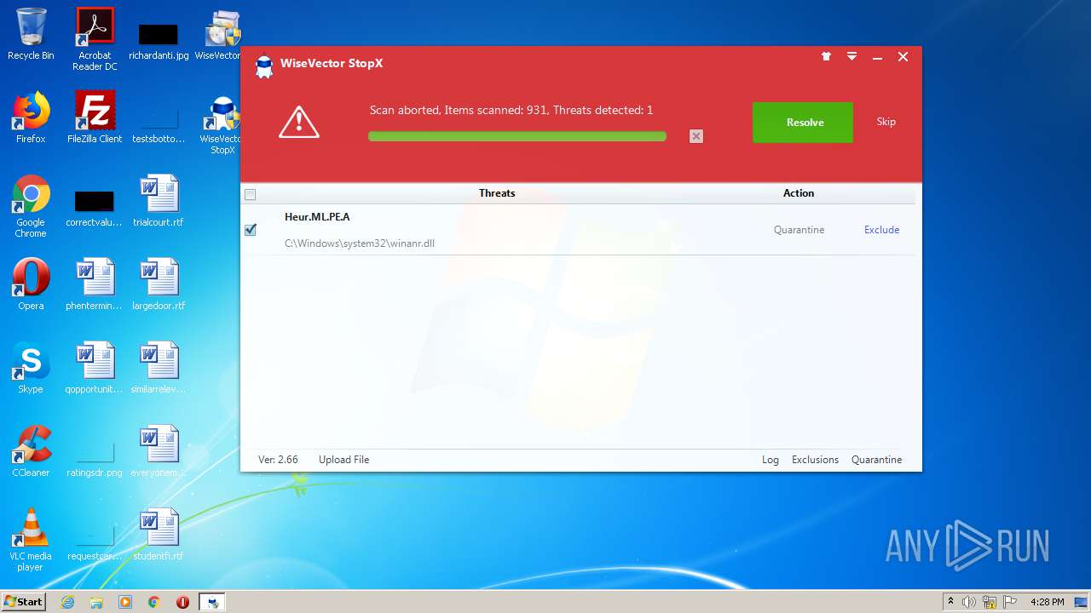The width and height of the screenshot is (1091, 613).
Task: Open the Log link at bottom
Action: (771, 460)
